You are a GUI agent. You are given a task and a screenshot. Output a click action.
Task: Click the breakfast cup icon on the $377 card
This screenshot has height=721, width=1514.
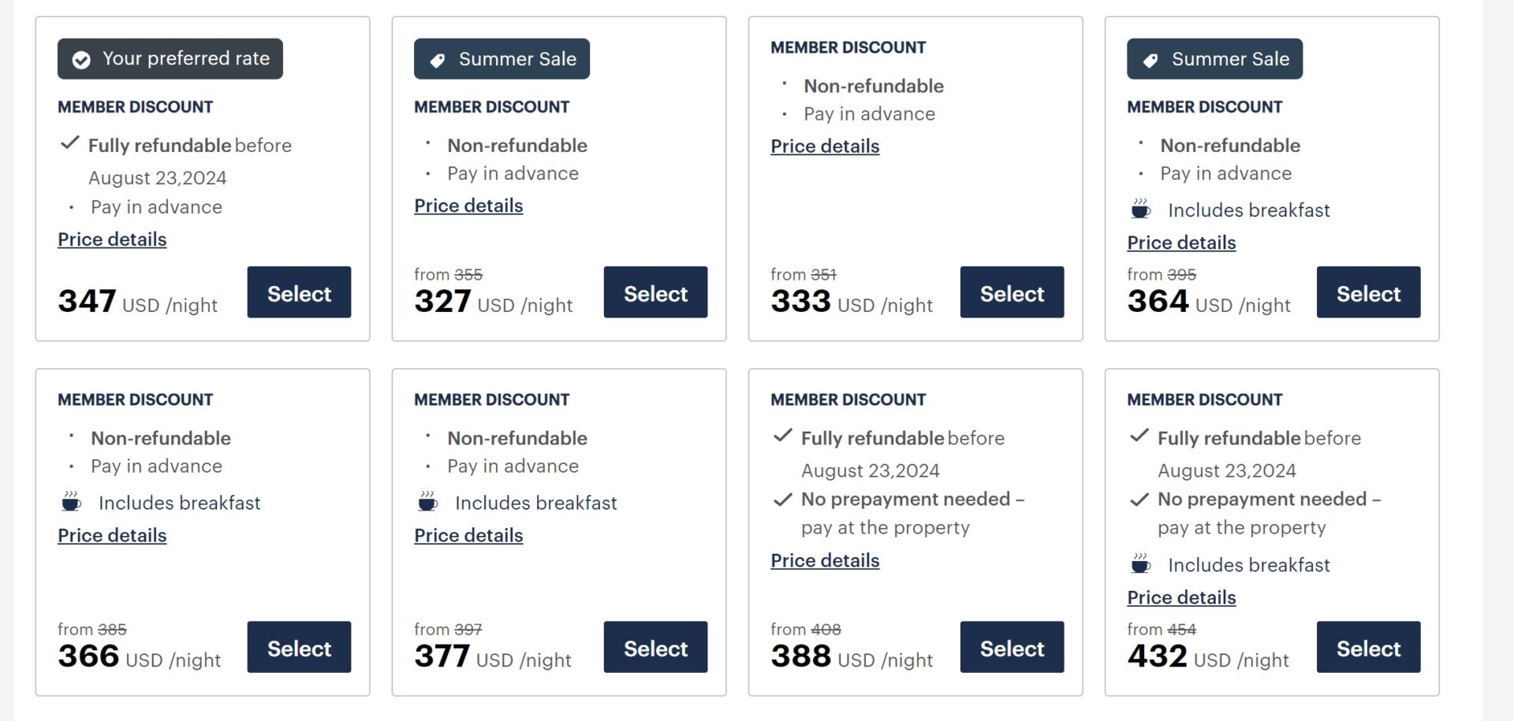click(427, 502)
